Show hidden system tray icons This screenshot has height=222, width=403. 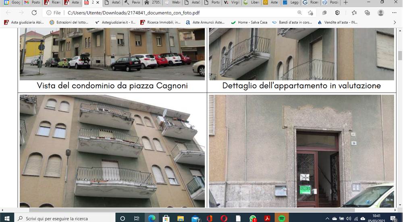click(327, 219)
